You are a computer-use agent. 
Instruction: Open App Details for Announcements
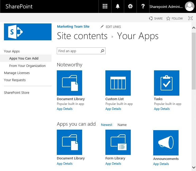pos(161,164)
